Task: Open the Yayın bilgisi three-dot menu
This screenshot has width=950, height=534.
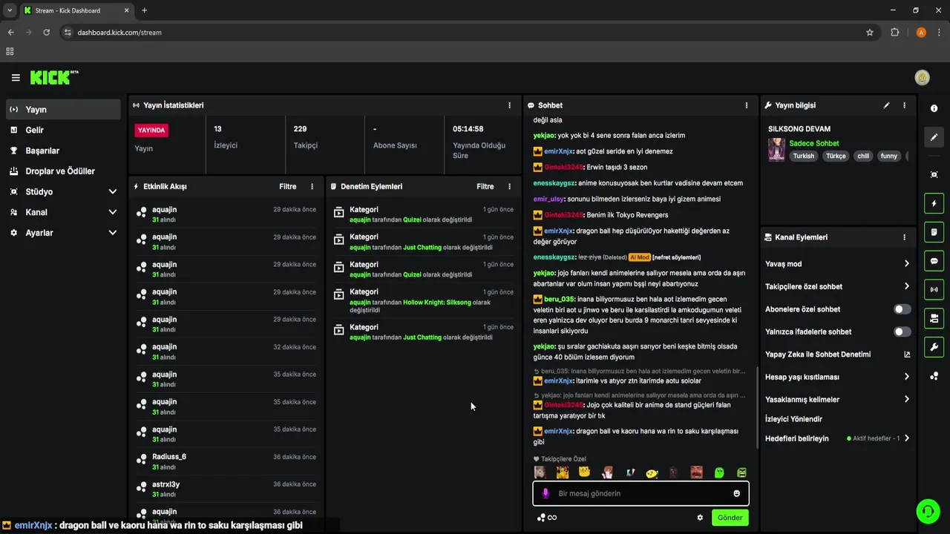Action: pos(904,105)
